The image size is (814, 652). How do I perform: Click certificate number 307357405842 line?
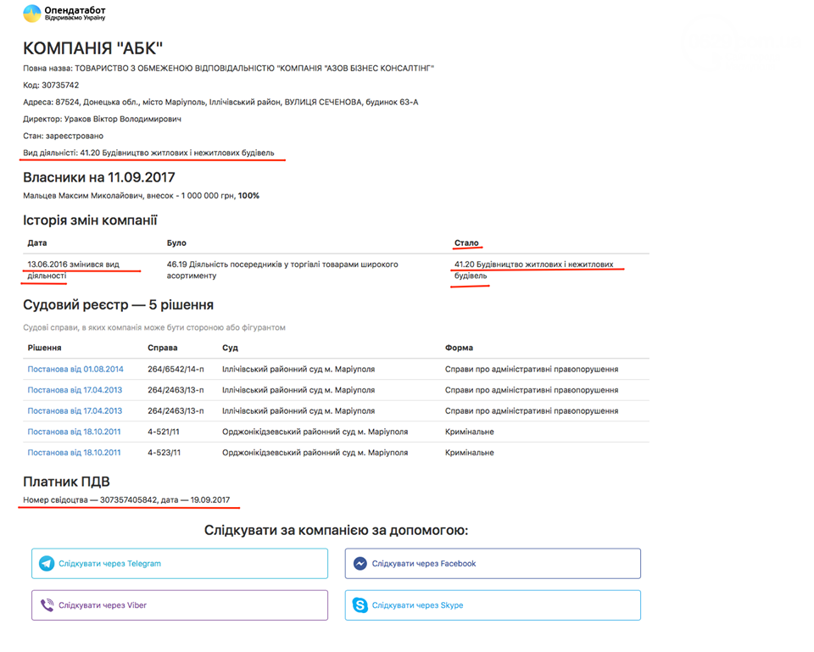pyautogui.click(x=126, y=500)
